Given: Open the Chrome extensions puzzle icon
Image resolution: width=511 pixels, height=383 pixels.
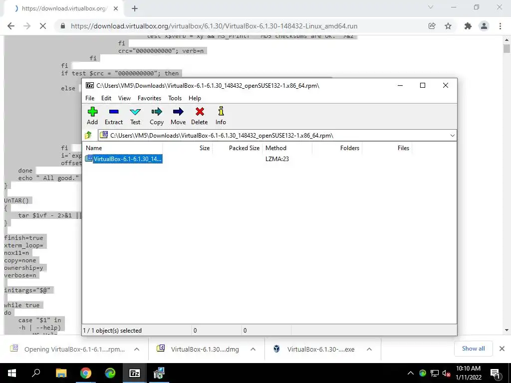Looking at the screenshot, I should (x=468, y=26).
